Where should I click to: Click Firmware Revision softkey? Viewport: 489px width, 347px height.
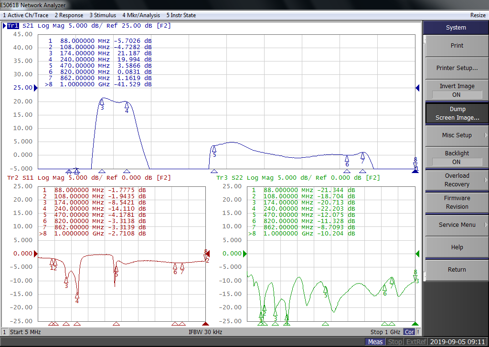[457, 202]
